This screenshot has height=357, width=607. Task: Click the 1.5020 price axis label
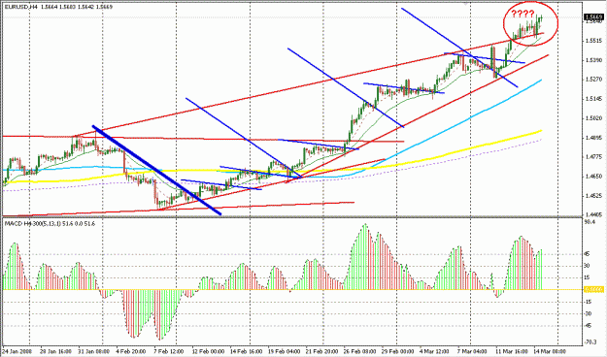point(593,118)
